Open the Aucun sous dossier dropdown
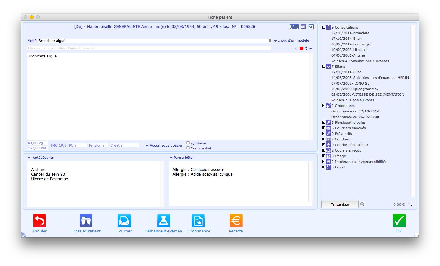The width and height of the screenshot is (440, 266). point(164,145)
